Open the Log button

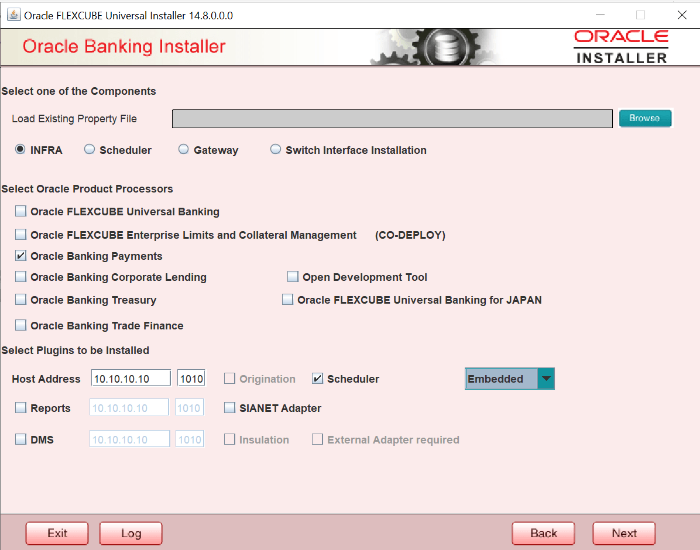tap(131, 534)
